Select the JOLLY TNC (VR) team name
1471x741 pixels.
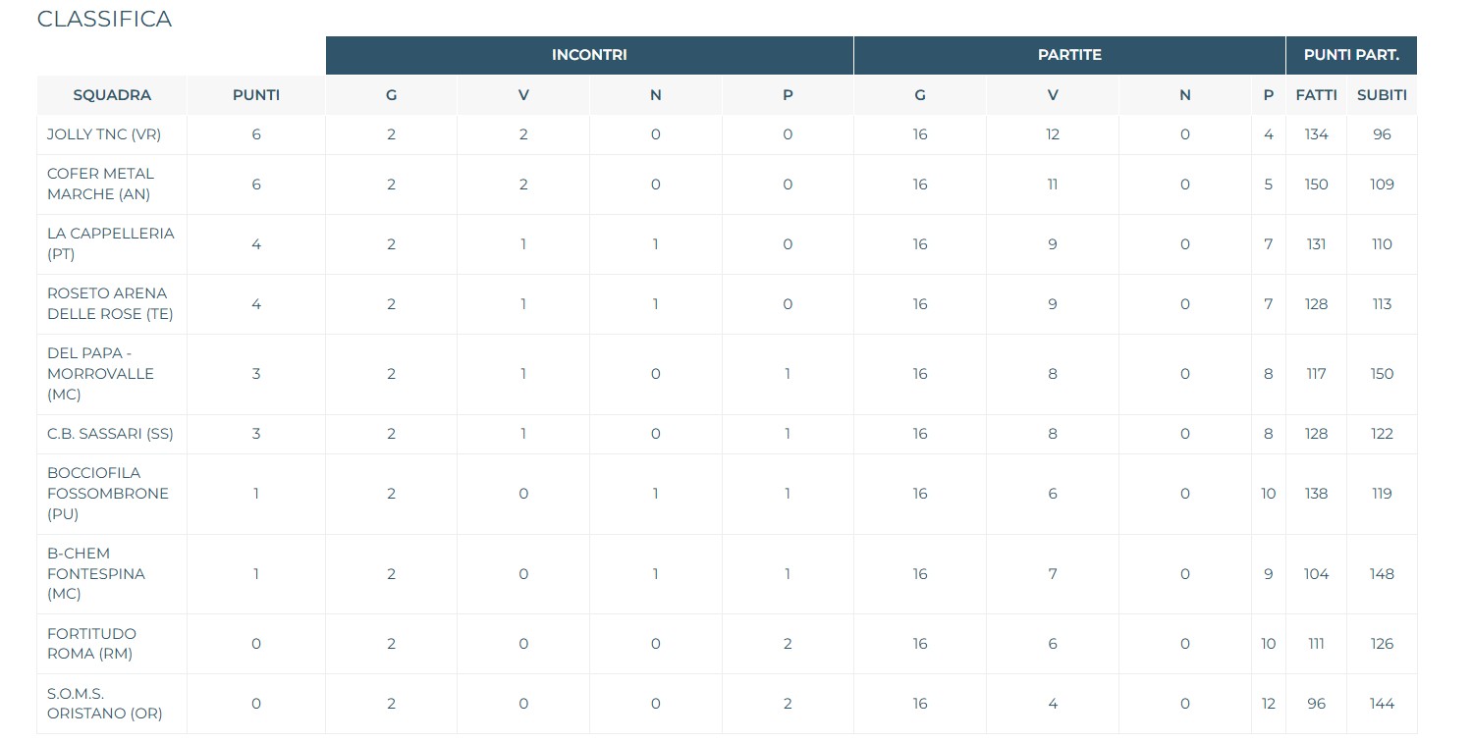click(x=103, y=134)
